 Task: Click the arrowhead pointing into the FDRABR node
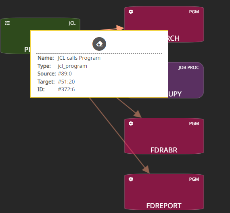point(138,114)
